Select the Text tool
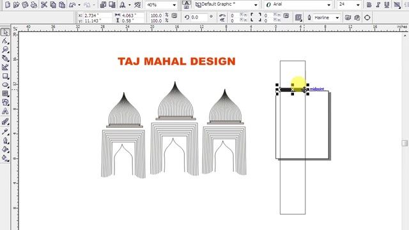The width and height of the screenshot is (409, 230). 5,111
